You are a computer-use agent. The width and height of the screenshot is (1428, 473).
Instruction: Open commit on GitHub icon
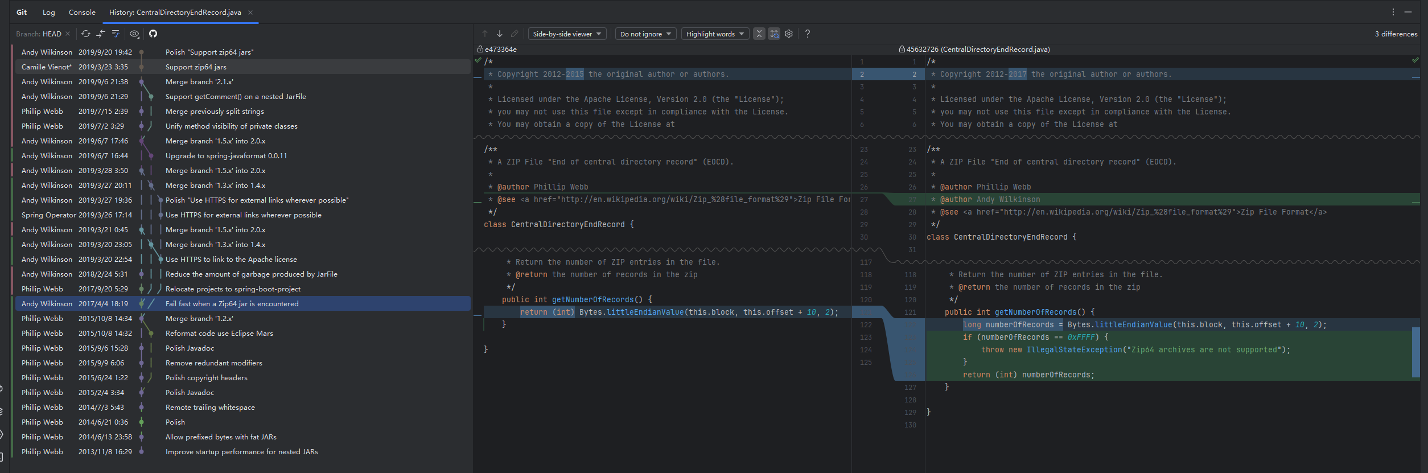(x=153, y=34)
